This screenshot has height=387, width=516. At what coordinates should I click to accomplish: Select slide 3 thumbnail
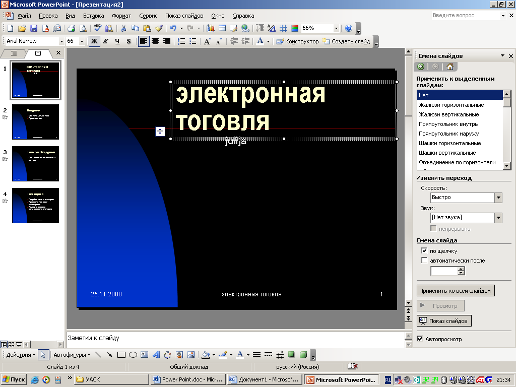point(36,164)
